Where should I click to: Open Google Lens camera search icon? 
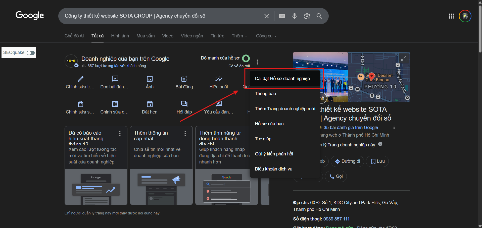(x=307, y=16)
